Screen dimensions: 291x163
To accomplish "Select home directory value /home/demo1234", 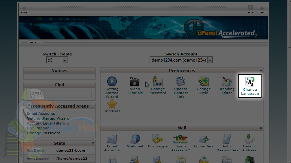I will tap(73, 158).
